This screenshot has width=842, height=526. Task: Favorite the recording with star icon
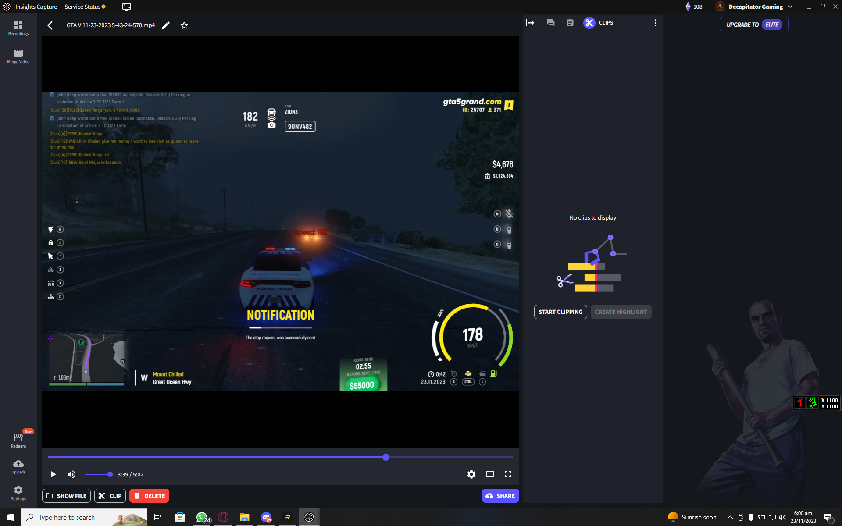pyautogui.click(x=184, y=25)
